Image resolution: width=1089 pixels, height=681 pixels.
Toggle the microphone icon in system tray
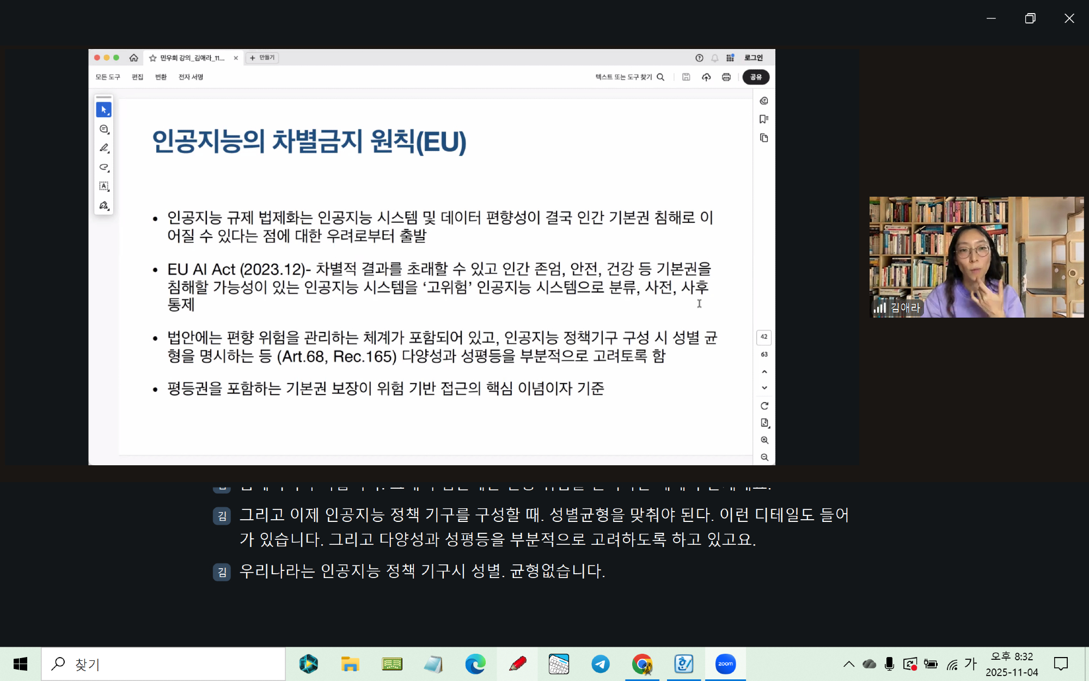click(x=889, y=664)
